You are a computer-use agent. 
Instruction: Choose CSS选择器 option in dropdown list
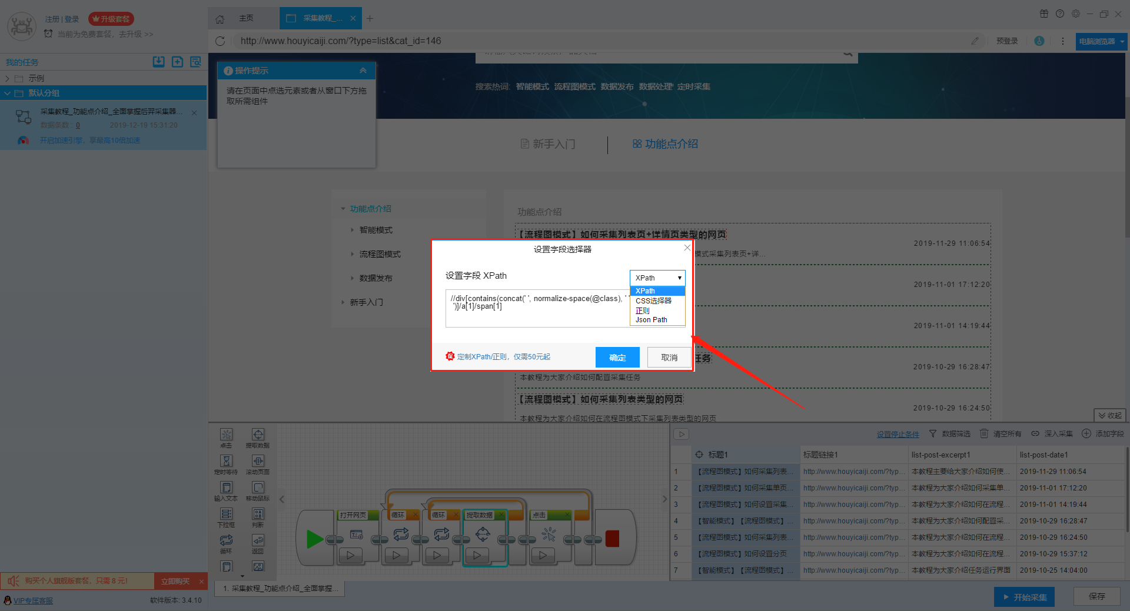click(x=657, y=301)
